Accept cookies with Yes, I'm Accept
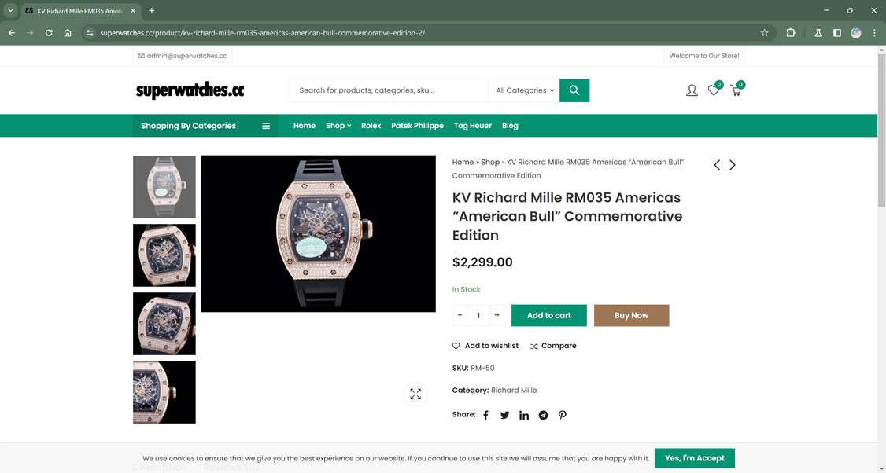 point(695,458)
